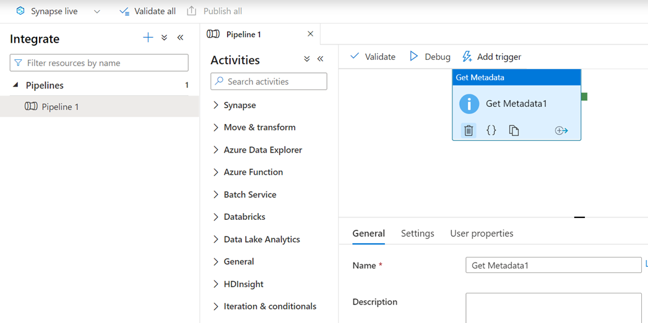Screen dimensions: 648x323
Task: Click the Publish all button
Action: [215, 12]
